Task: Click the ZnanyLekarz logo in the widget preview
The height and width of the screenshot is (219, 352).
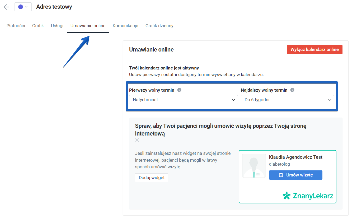Action: [x=307, y=196]
